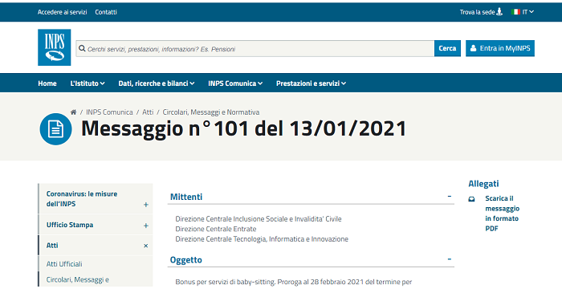The height and width of the screenshot is (297, 562).
Task: Open Circolari, Messaggi e Normativa breadcrumb
Action: [210, 112]
